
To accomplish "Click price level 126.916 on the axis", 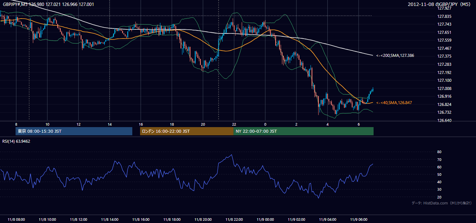I will (x=444, y=96).
